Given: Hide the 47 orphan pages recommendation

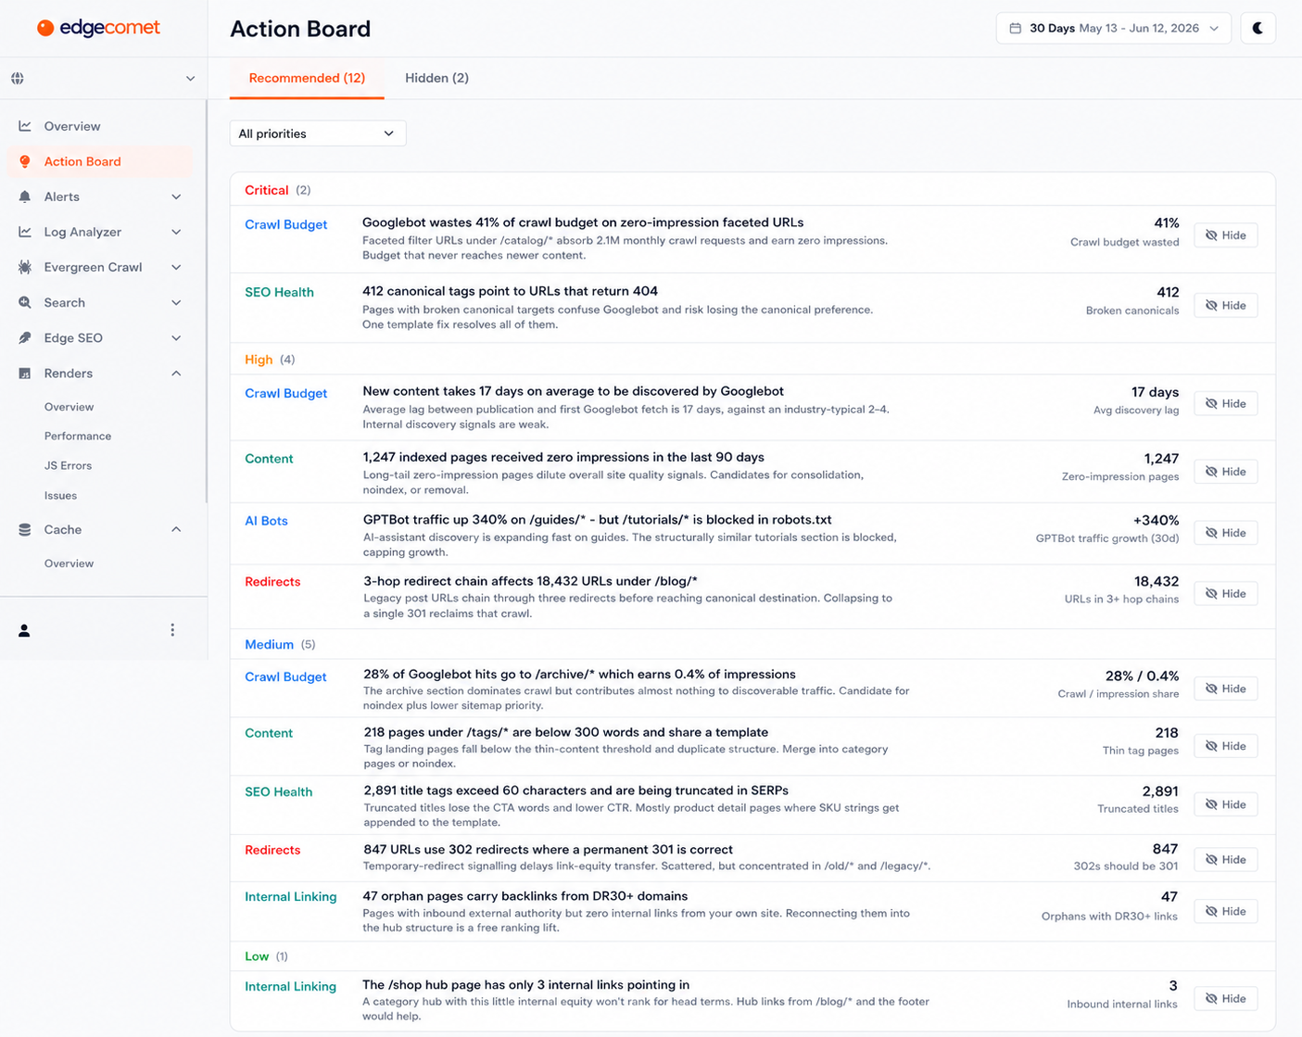Looking at the screenshot, I should click(1225, 911).
